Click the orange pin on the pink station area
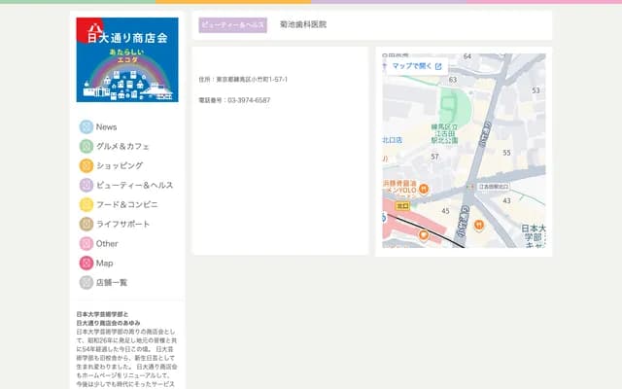This screenshot has height=389, width=622. tap(424, 235)
